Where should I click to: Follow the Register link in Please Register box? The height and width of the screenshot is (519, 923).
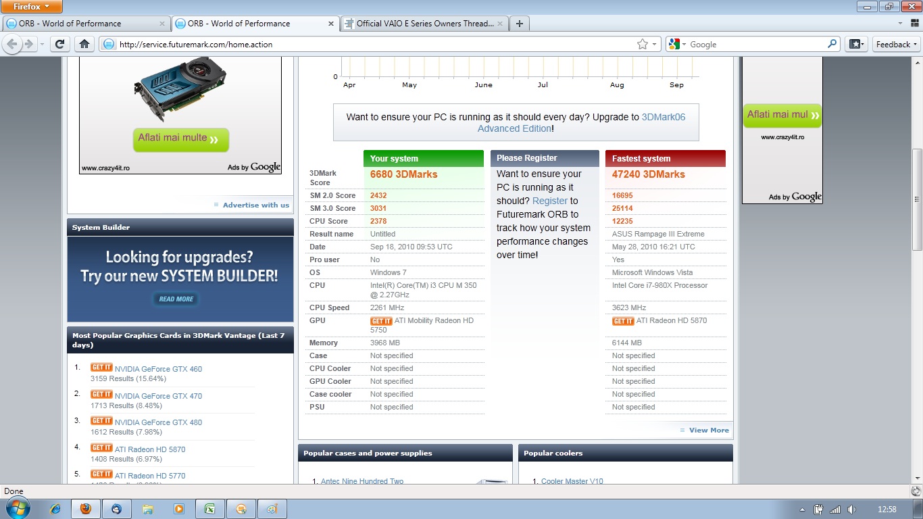550,201
